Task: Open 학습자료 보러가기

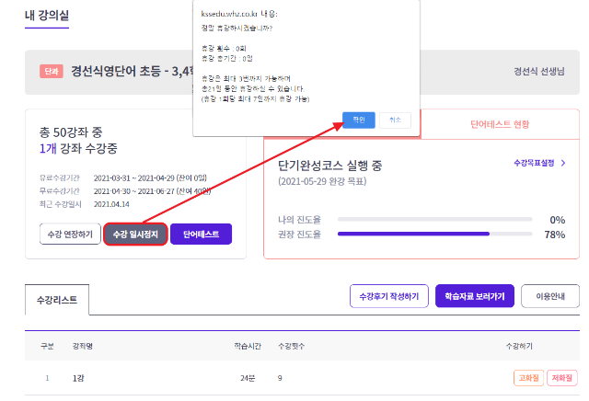Action: coord(475,296)
